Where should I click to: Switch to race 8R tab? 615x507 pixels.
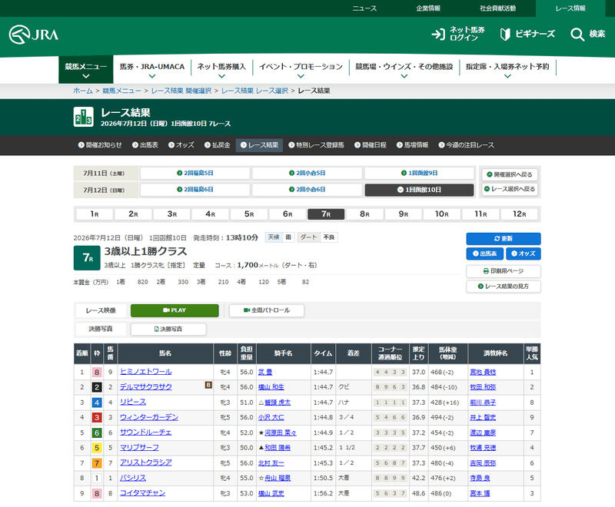point(364,214)
